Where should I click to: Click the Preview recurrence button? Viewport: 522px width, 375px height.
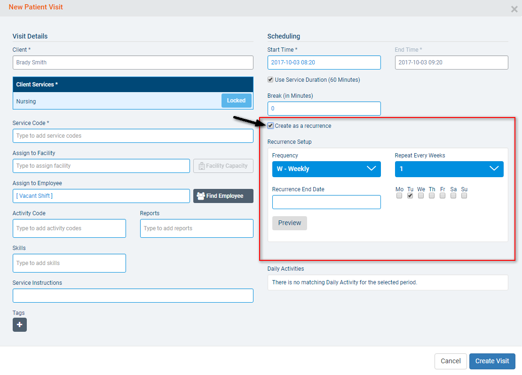[x=289, y=223]
